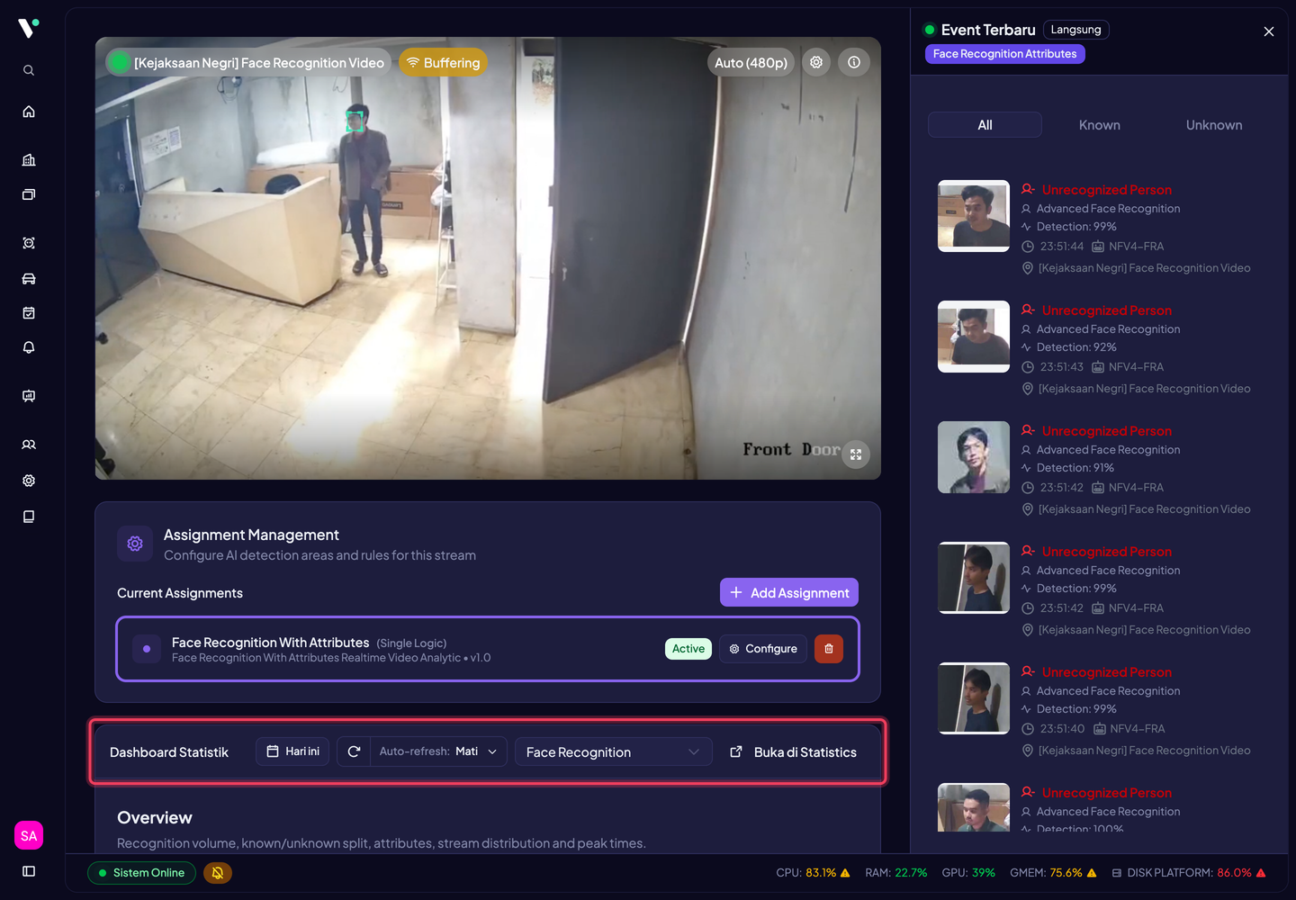This screenshot has height=900, width=1296.
Task: Open the presentation chart icon in the sidebar
Action: coord(29,396)
